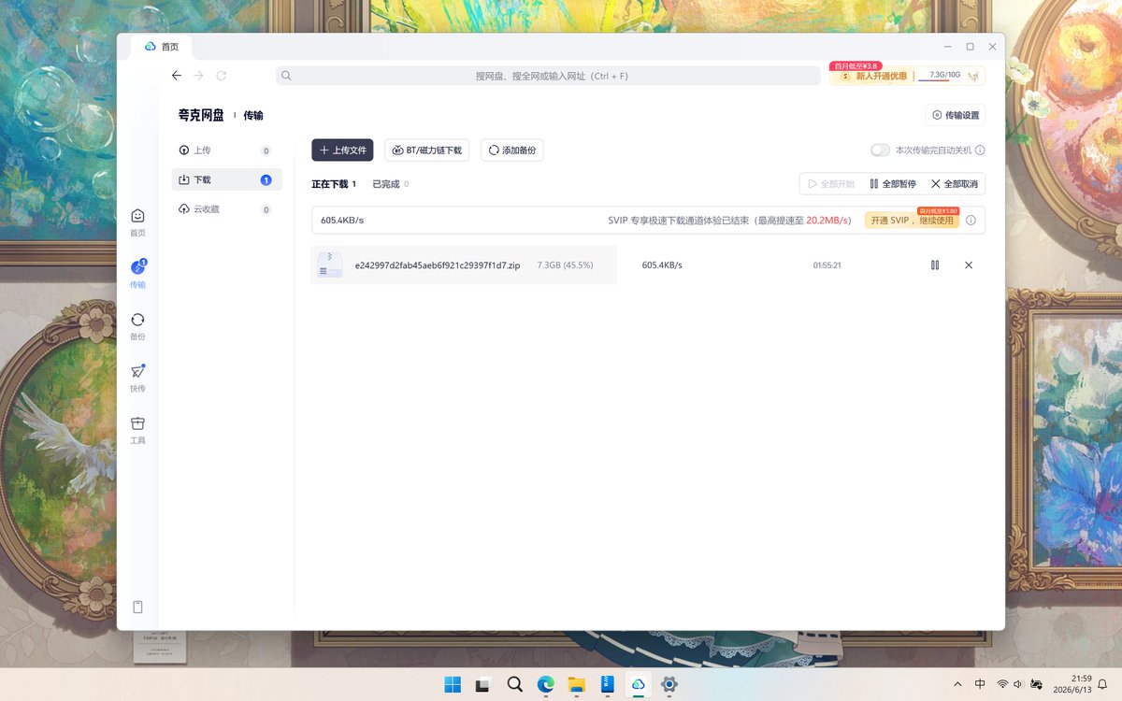Click 添加备份 button
This screenshot has width=1122, height=701.
point(512,150)
